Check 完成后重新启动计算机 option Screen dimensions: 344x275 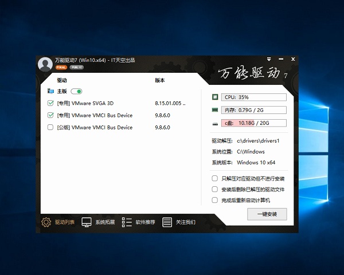tap(215, 200)
